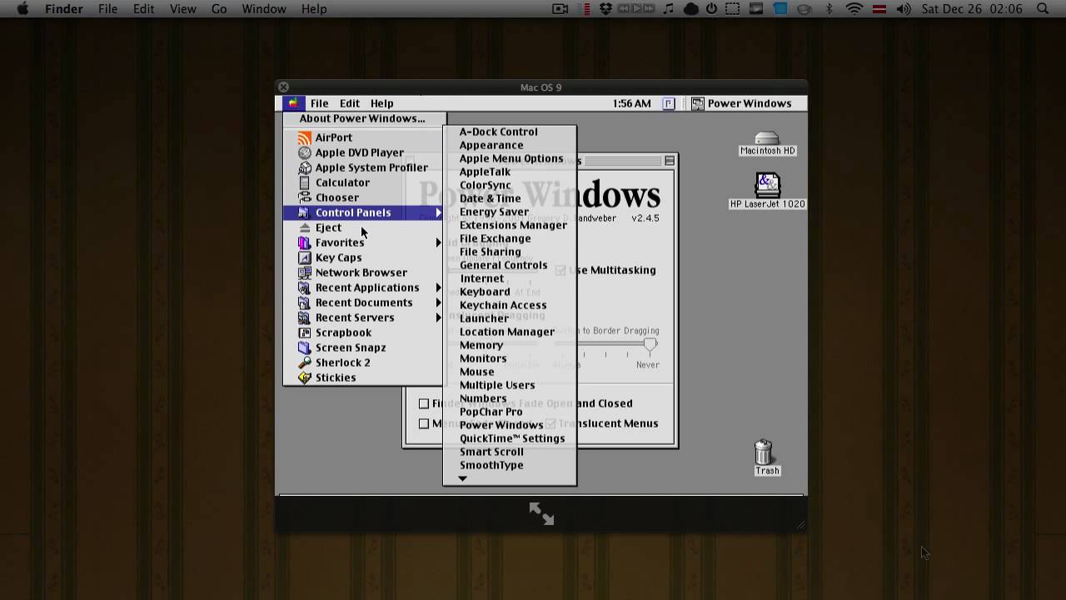The height and width of the screenshot is (600, 1066).
Task: Open the host Finder menu
Action: [x=63, y=9]
